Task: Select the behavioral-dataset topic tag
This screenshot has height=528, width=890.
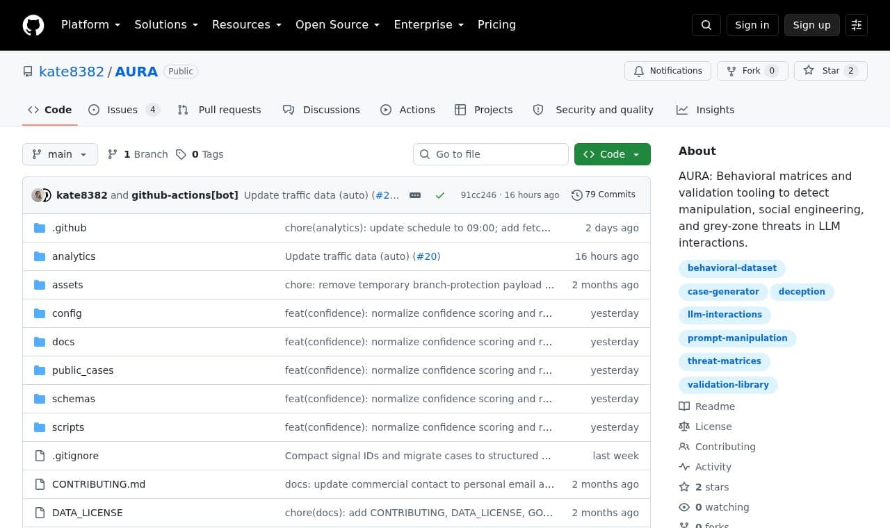Action: [732, 268]
